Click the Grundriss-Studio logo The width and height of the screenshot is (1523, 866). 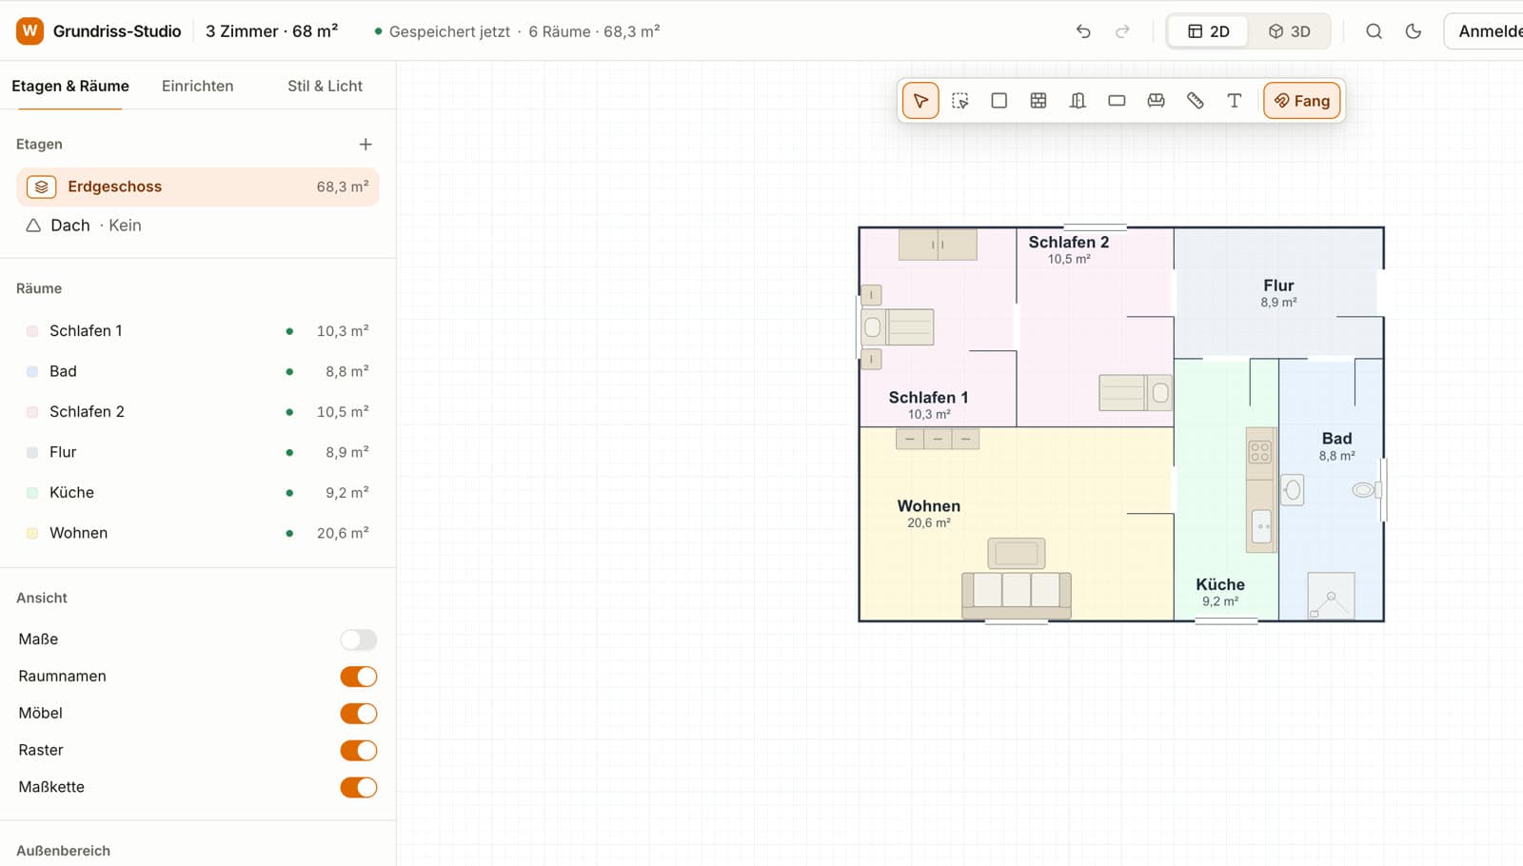pyautogui.click(x=30, y=31)
